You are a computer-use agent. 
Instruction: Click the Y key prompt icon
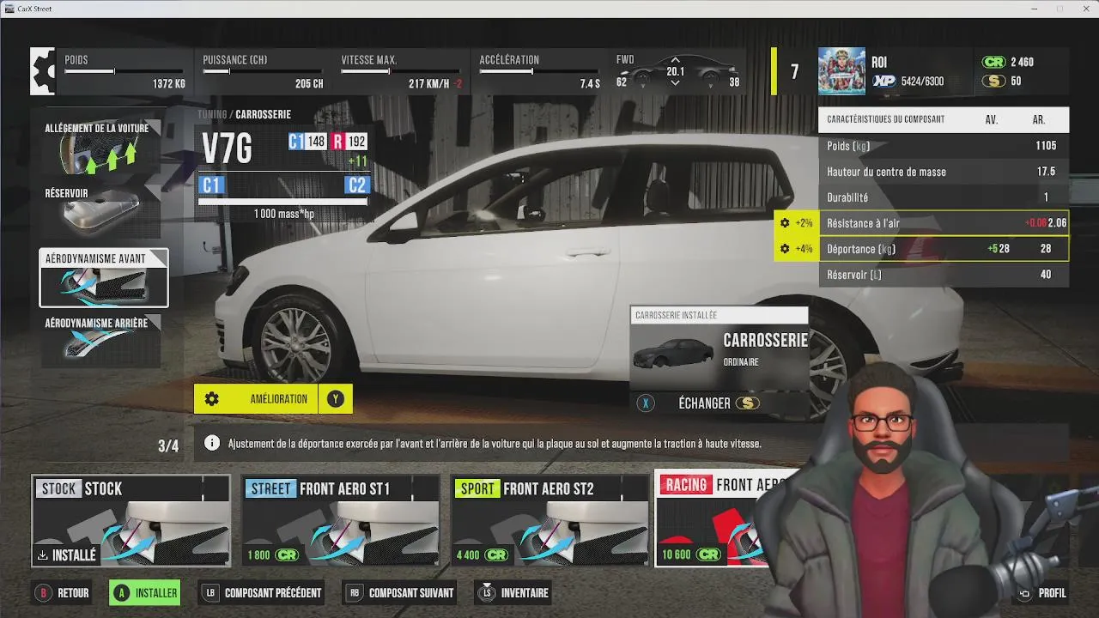point(335,399)
